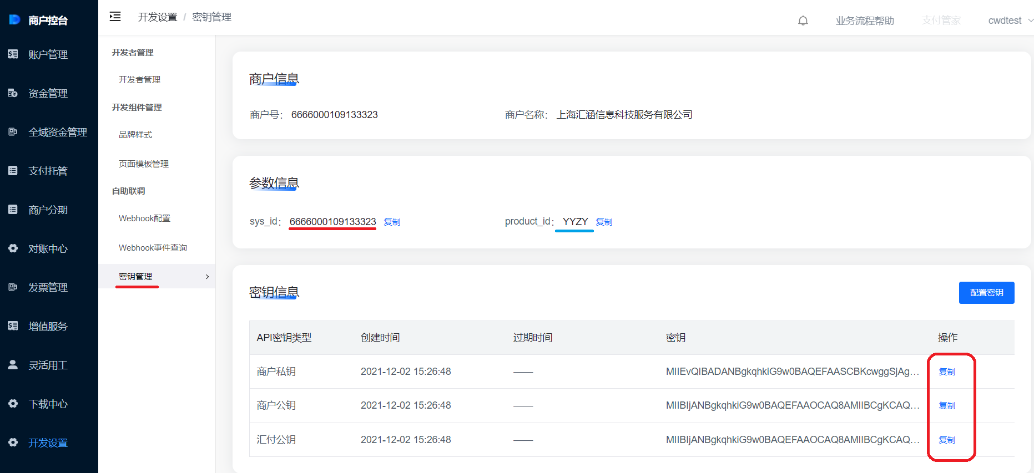Click merchant name 上海汇涵信息科技服务有限公司
1034x473 pixels.
click(624, 115)
